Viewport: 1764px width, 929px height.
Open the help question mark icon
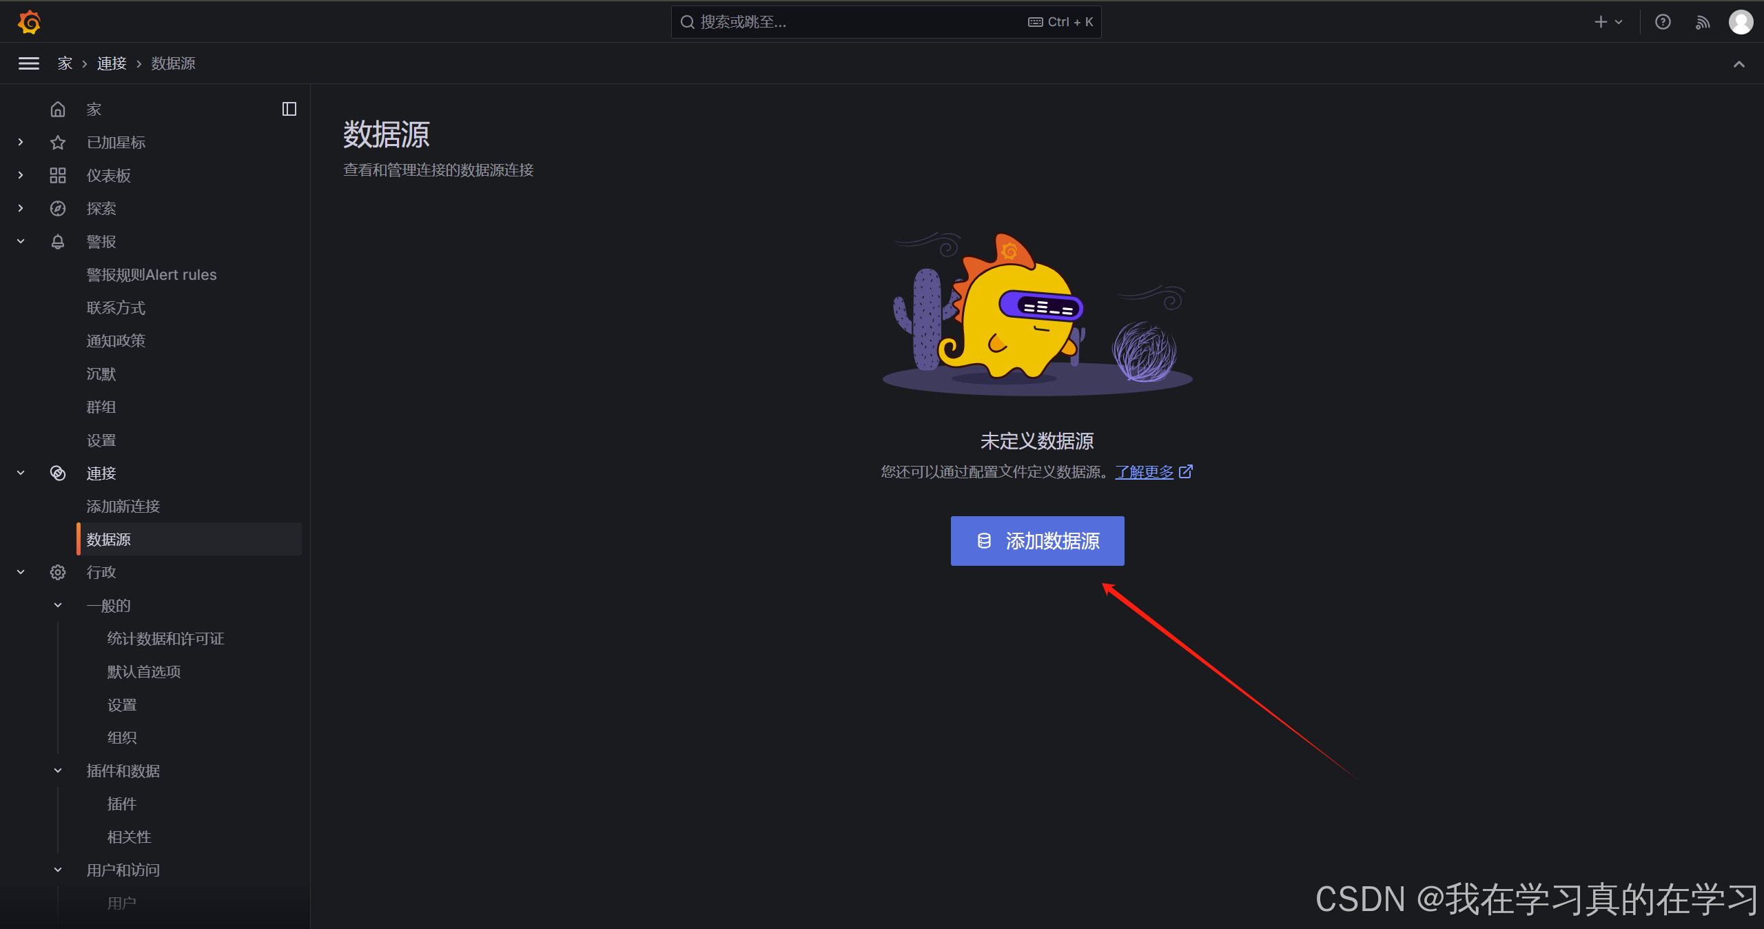(x=1663, y=22)
